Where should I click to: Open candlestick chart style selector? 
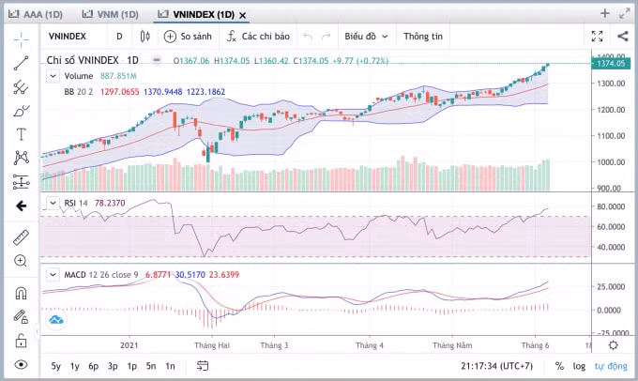tap(145, 37)
